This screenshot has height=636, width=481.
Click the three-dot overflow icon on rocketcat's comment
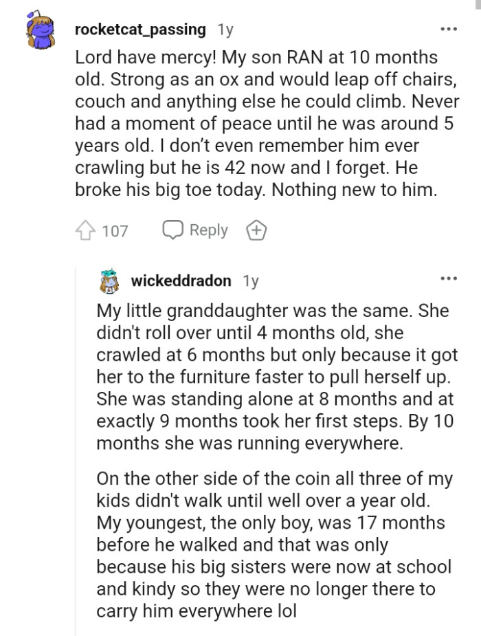tap(449, 28)
